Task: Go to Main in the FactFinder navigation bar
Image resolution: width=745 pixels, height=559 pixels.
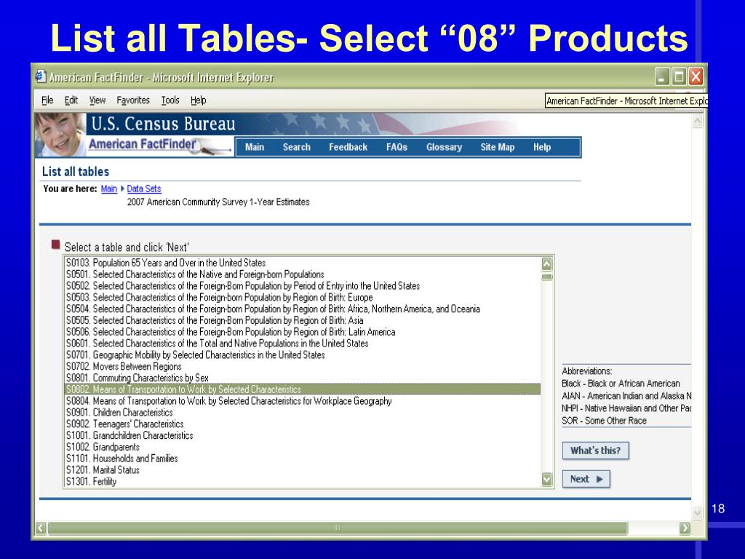Action: (x=255, y=147)
